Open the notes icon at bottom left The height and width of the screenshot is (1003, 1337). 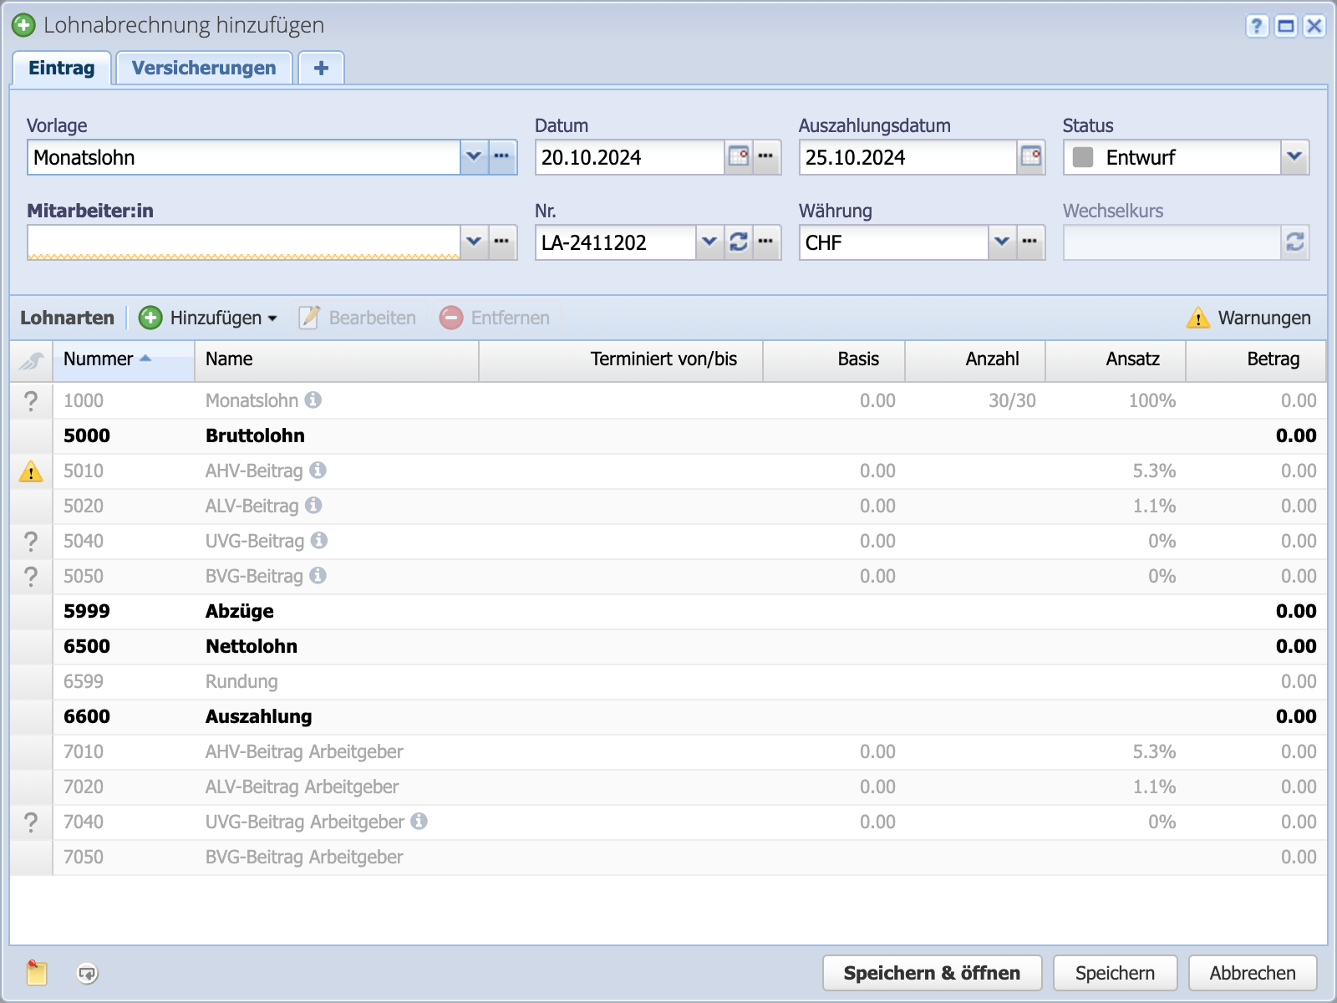(37, 973)
